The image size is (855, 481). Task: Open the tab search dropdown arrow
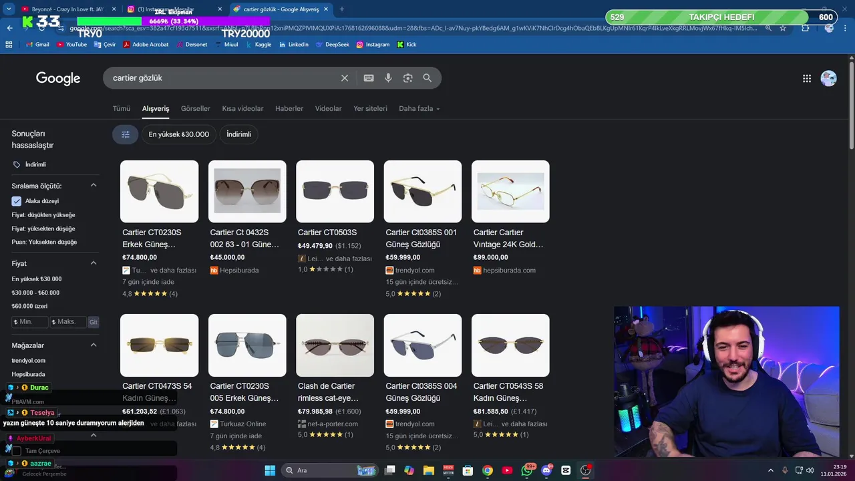point(9,9)
